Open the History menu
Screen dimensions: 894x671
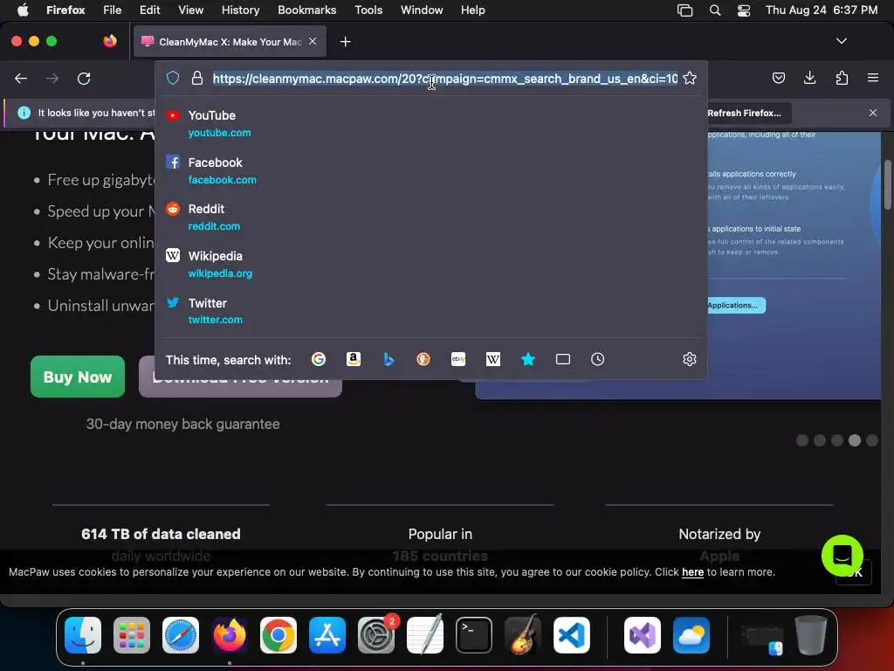tap(240, 10)
